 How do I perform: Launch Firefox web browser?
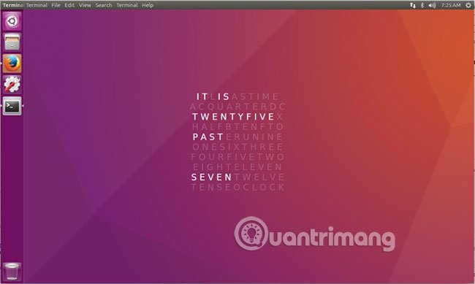tap(12, 64)
